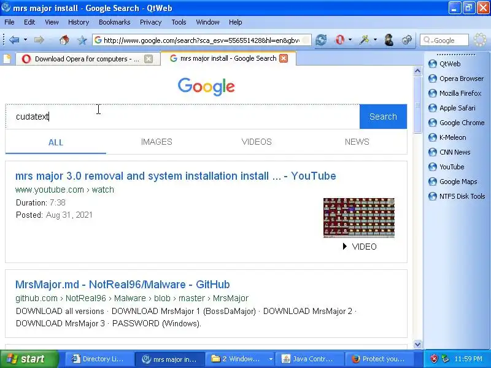Open the Edit menu
This screenshot has height=368, width=491.
tap(29, 22)
